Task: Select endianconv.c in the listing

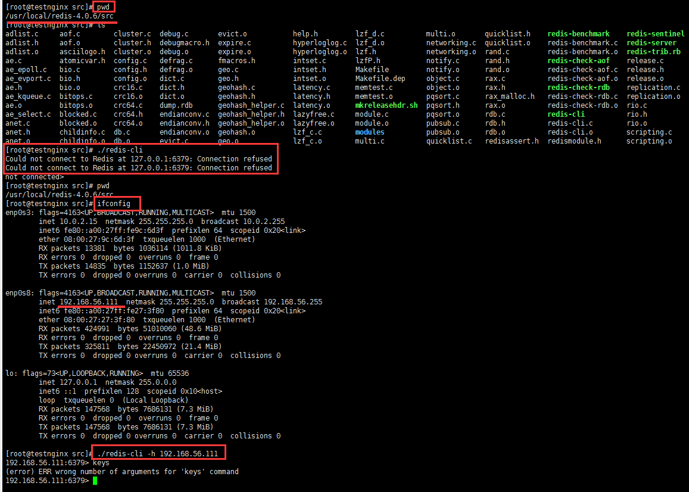Action: pyautogui.click(x=185, y=114)
